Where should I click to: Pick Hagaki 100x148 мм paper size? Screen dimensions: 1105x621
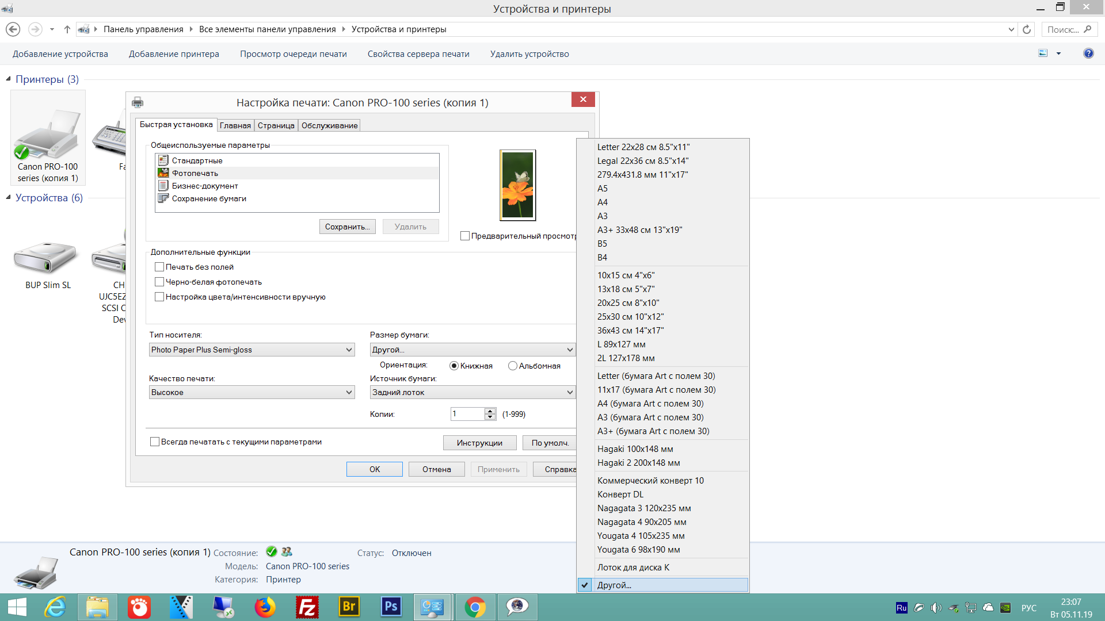coord(663,449)
